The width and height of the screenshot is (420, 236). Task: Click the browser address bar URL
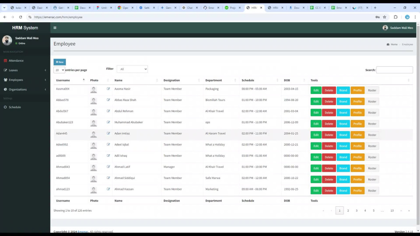58,17
